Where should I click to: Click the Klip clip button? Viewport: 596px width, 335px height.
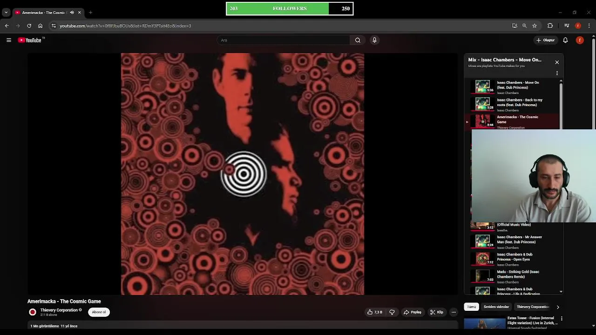[437, 312]
